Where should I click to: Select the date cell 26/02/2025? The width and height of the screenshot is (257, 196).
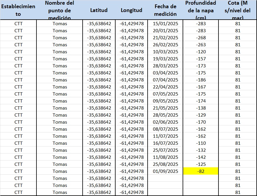165,45
